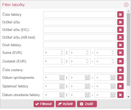Apply filter with Filtrovať button
The width and height of the screenshot is (131, 110).
click(x=44, y=104)
